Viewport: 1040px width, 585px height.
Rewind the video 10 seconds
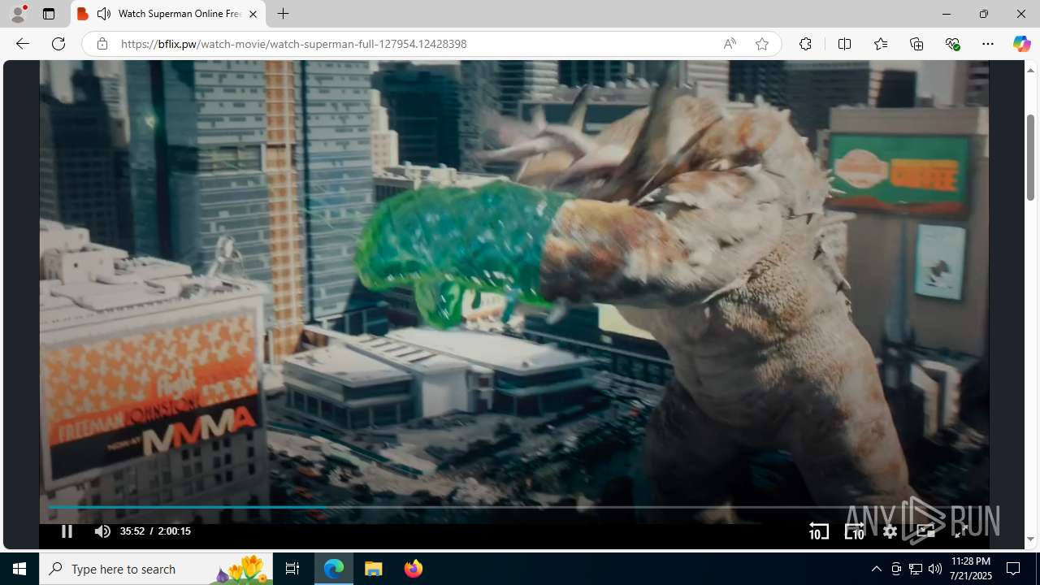pos(818,531)
